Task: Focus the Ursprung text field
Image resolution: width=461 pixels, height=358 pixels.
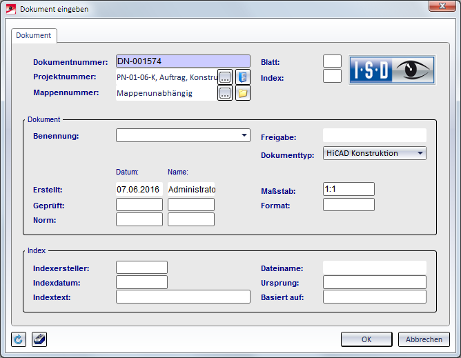Action: pyautogui.click(x=374, y=282)
